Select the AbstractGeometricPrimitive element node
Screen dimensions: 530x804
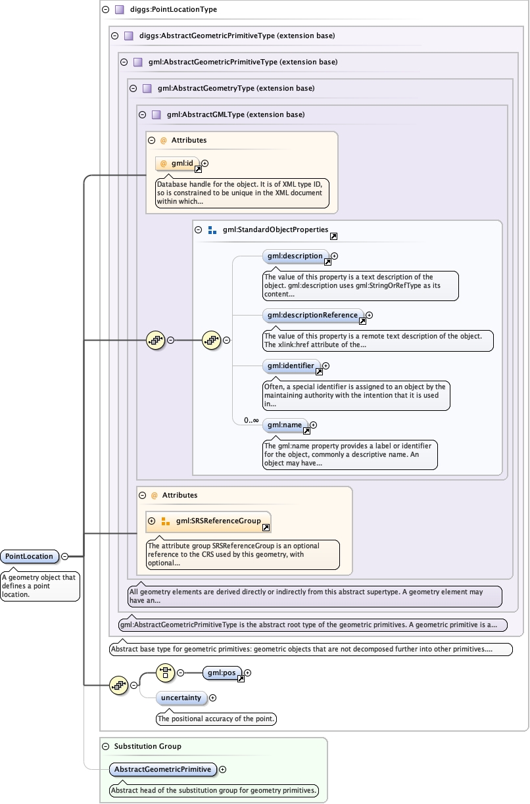[163, 769]
